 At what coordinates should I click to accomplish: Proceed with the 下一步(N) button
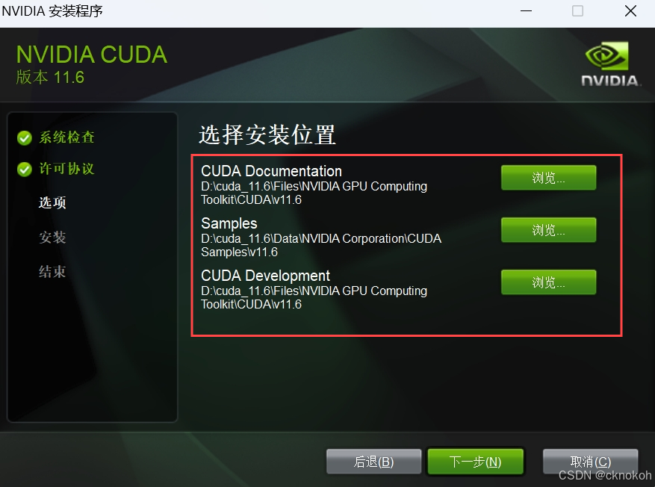(x=475, y=462)
